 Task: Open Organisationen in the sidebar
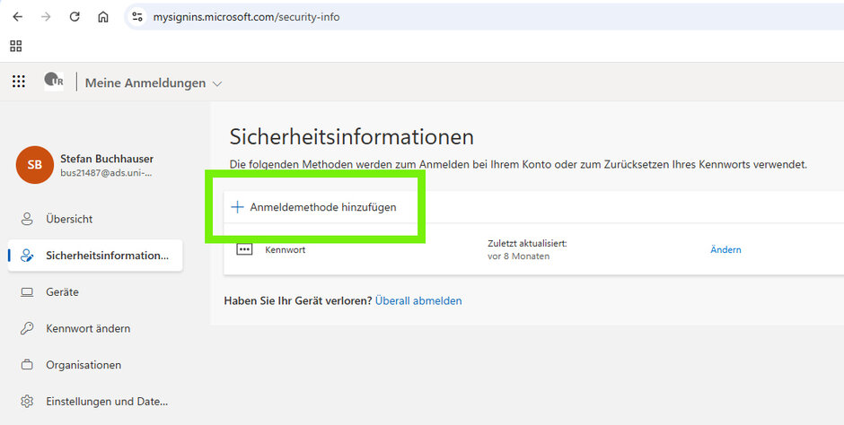84,365
